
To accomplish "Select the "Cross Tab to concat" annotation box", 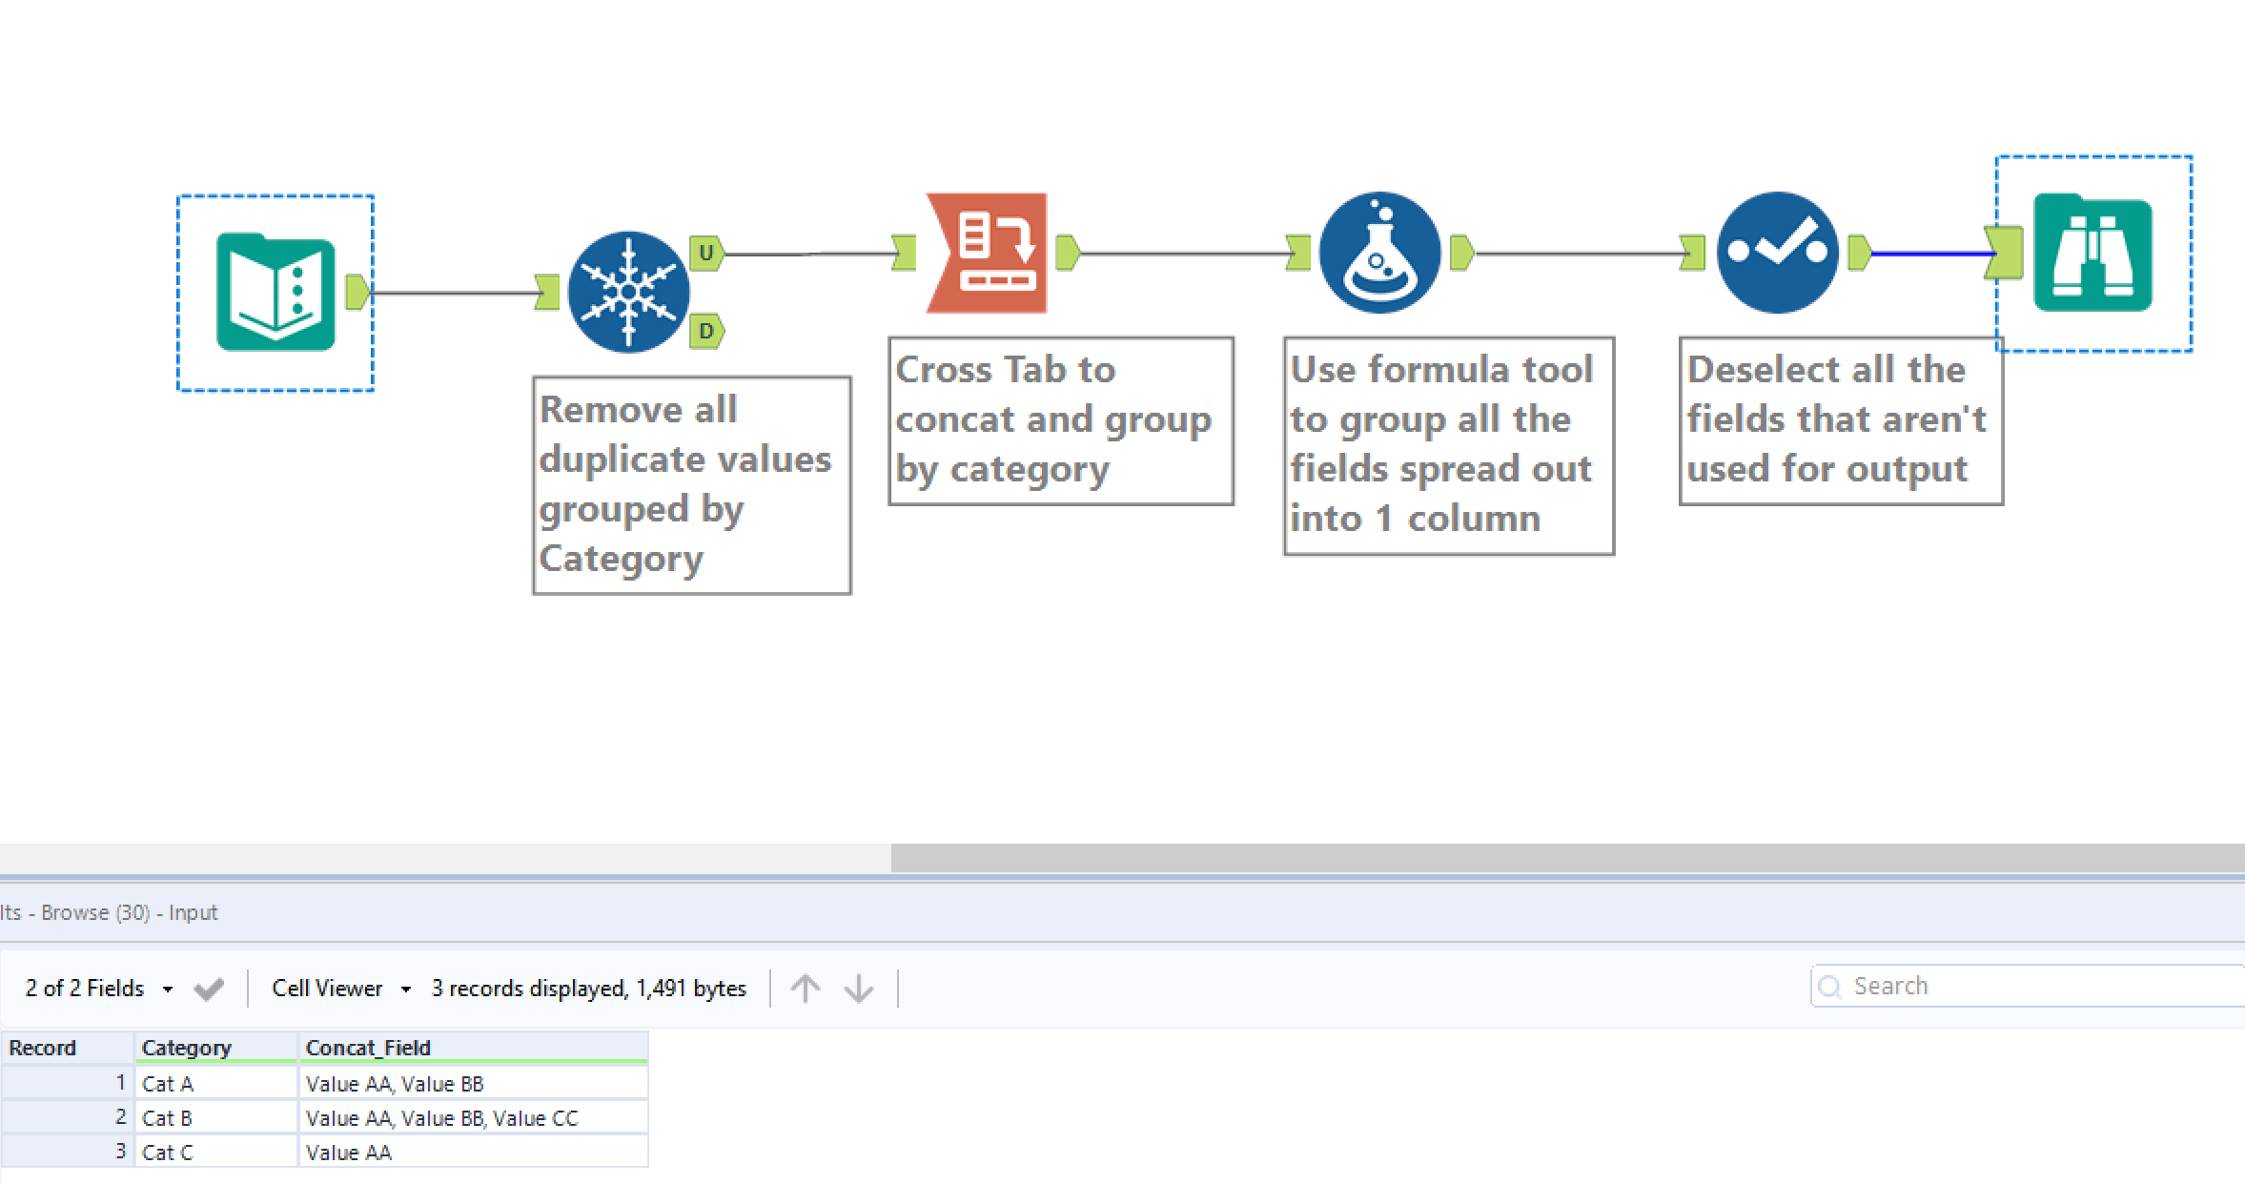I will pyautogui.click(x=1060, y=419).
